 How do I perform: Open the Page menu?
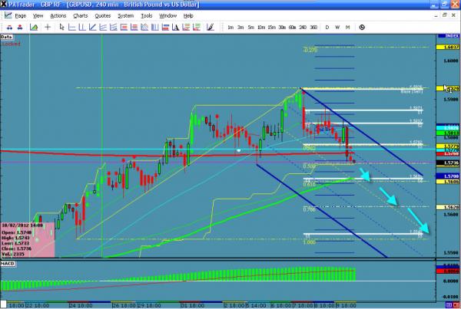pyautogui.click(x=21, y=16)
